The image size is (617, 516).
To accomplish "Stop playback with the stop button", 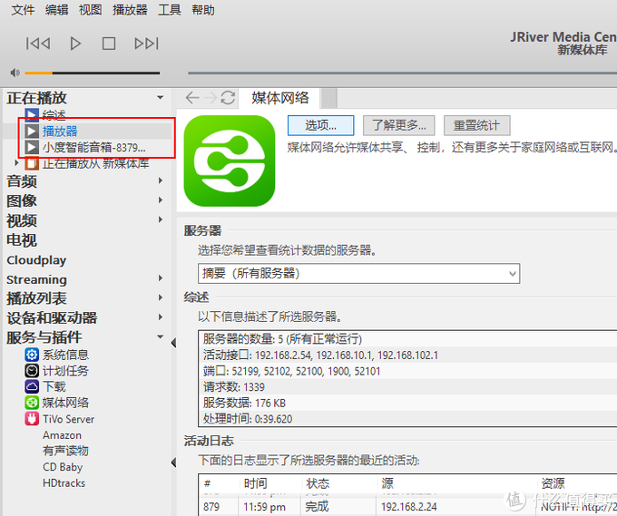I will [109, 44].
